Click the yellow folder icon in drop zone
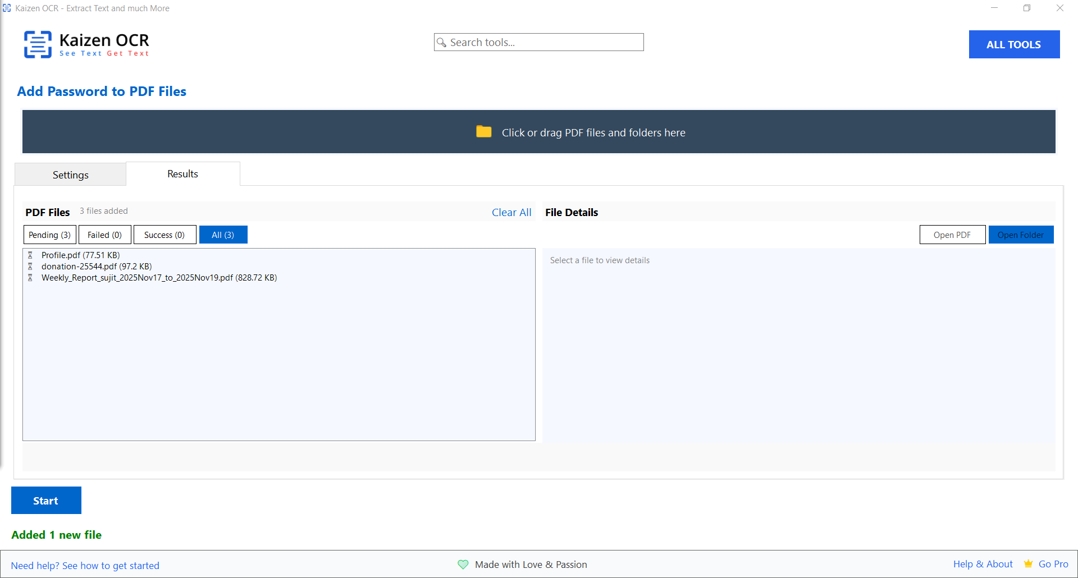The image size is (1078, 578). pyautogui.click(x=483, y=132)
